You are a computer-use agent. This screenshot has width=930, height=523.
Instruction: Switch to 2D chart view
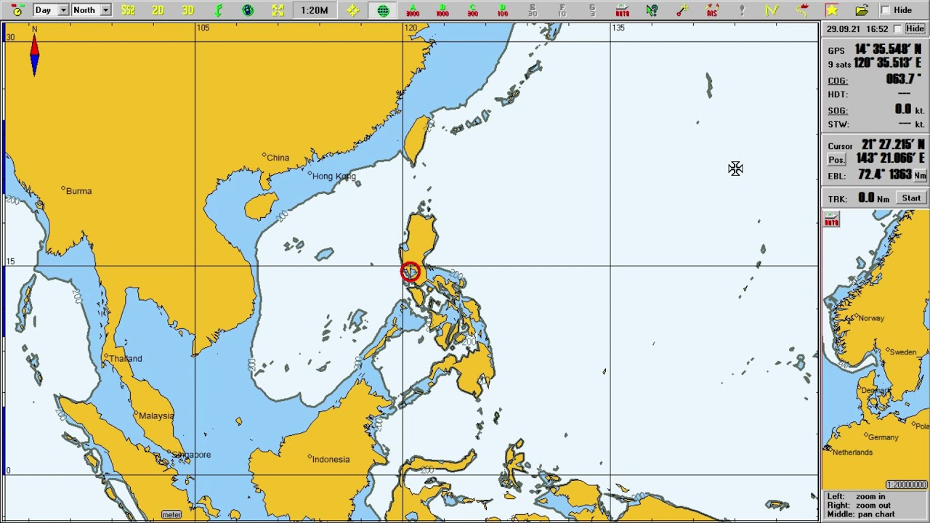point(158,10)
